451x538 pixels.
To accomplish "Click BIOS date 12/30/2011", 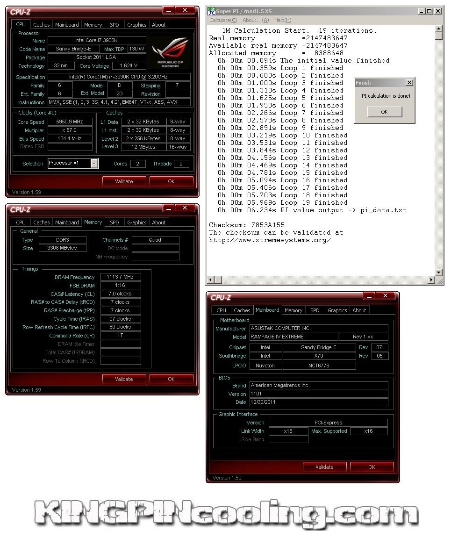I will pos(319,402).
